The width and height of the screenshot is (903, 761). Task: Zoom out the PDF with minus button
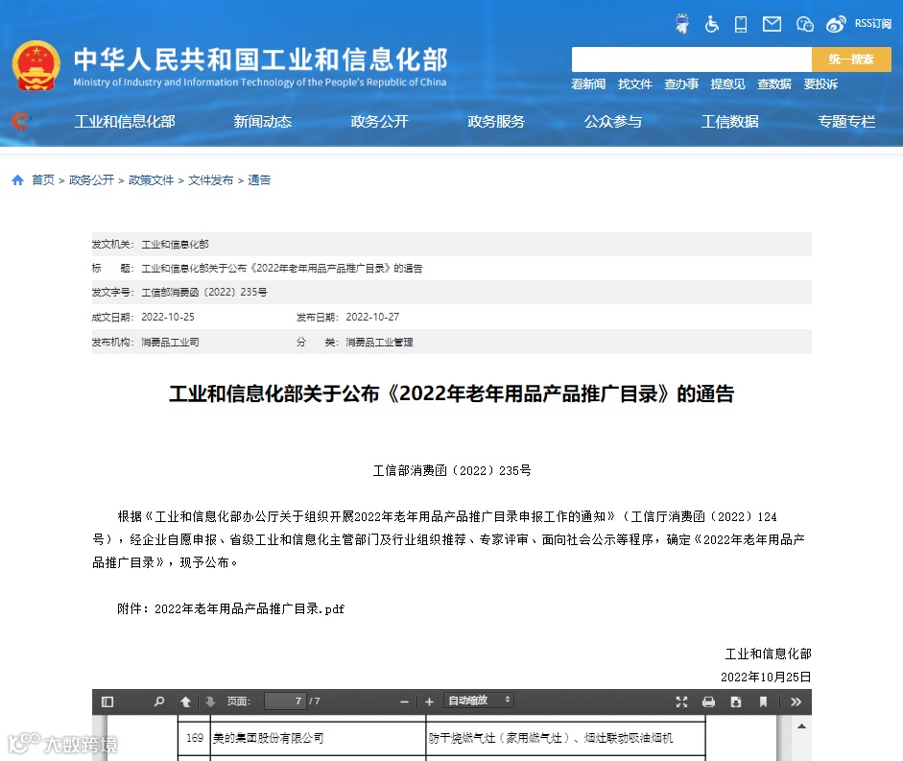click(x=404, y=702)
